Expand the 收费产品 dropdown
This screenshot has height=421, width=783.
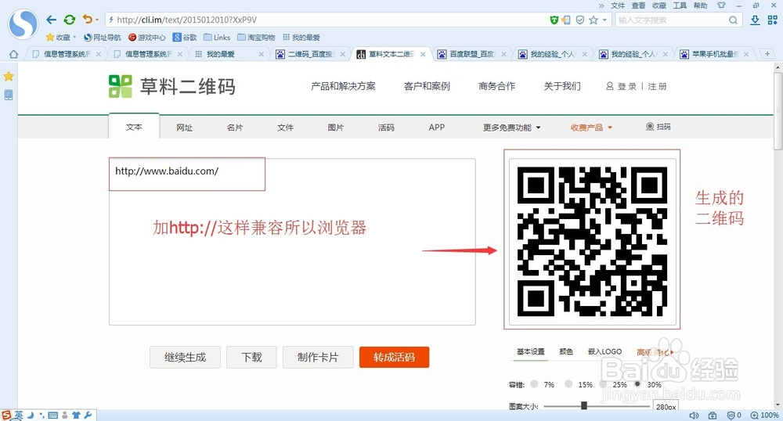click(591, 128)
